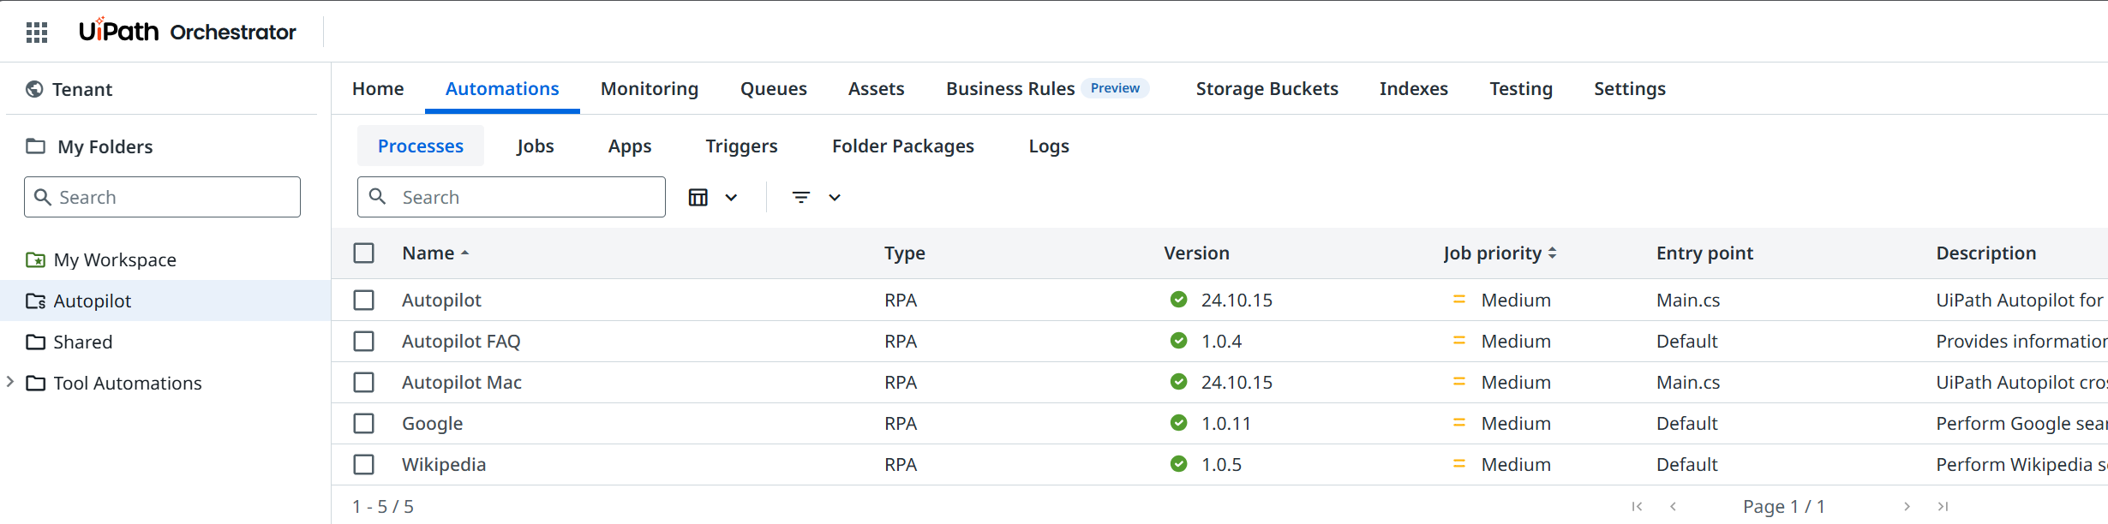Go to last page pagination icon
The height and width of the screenshot is (524, 2108).
point(1943,506)
